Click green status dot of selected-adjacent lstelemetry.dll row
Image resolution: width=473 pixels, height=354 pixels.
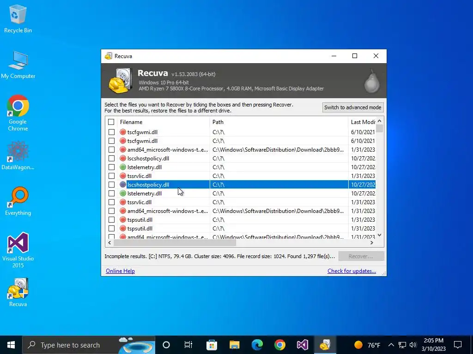pos(123,193)
